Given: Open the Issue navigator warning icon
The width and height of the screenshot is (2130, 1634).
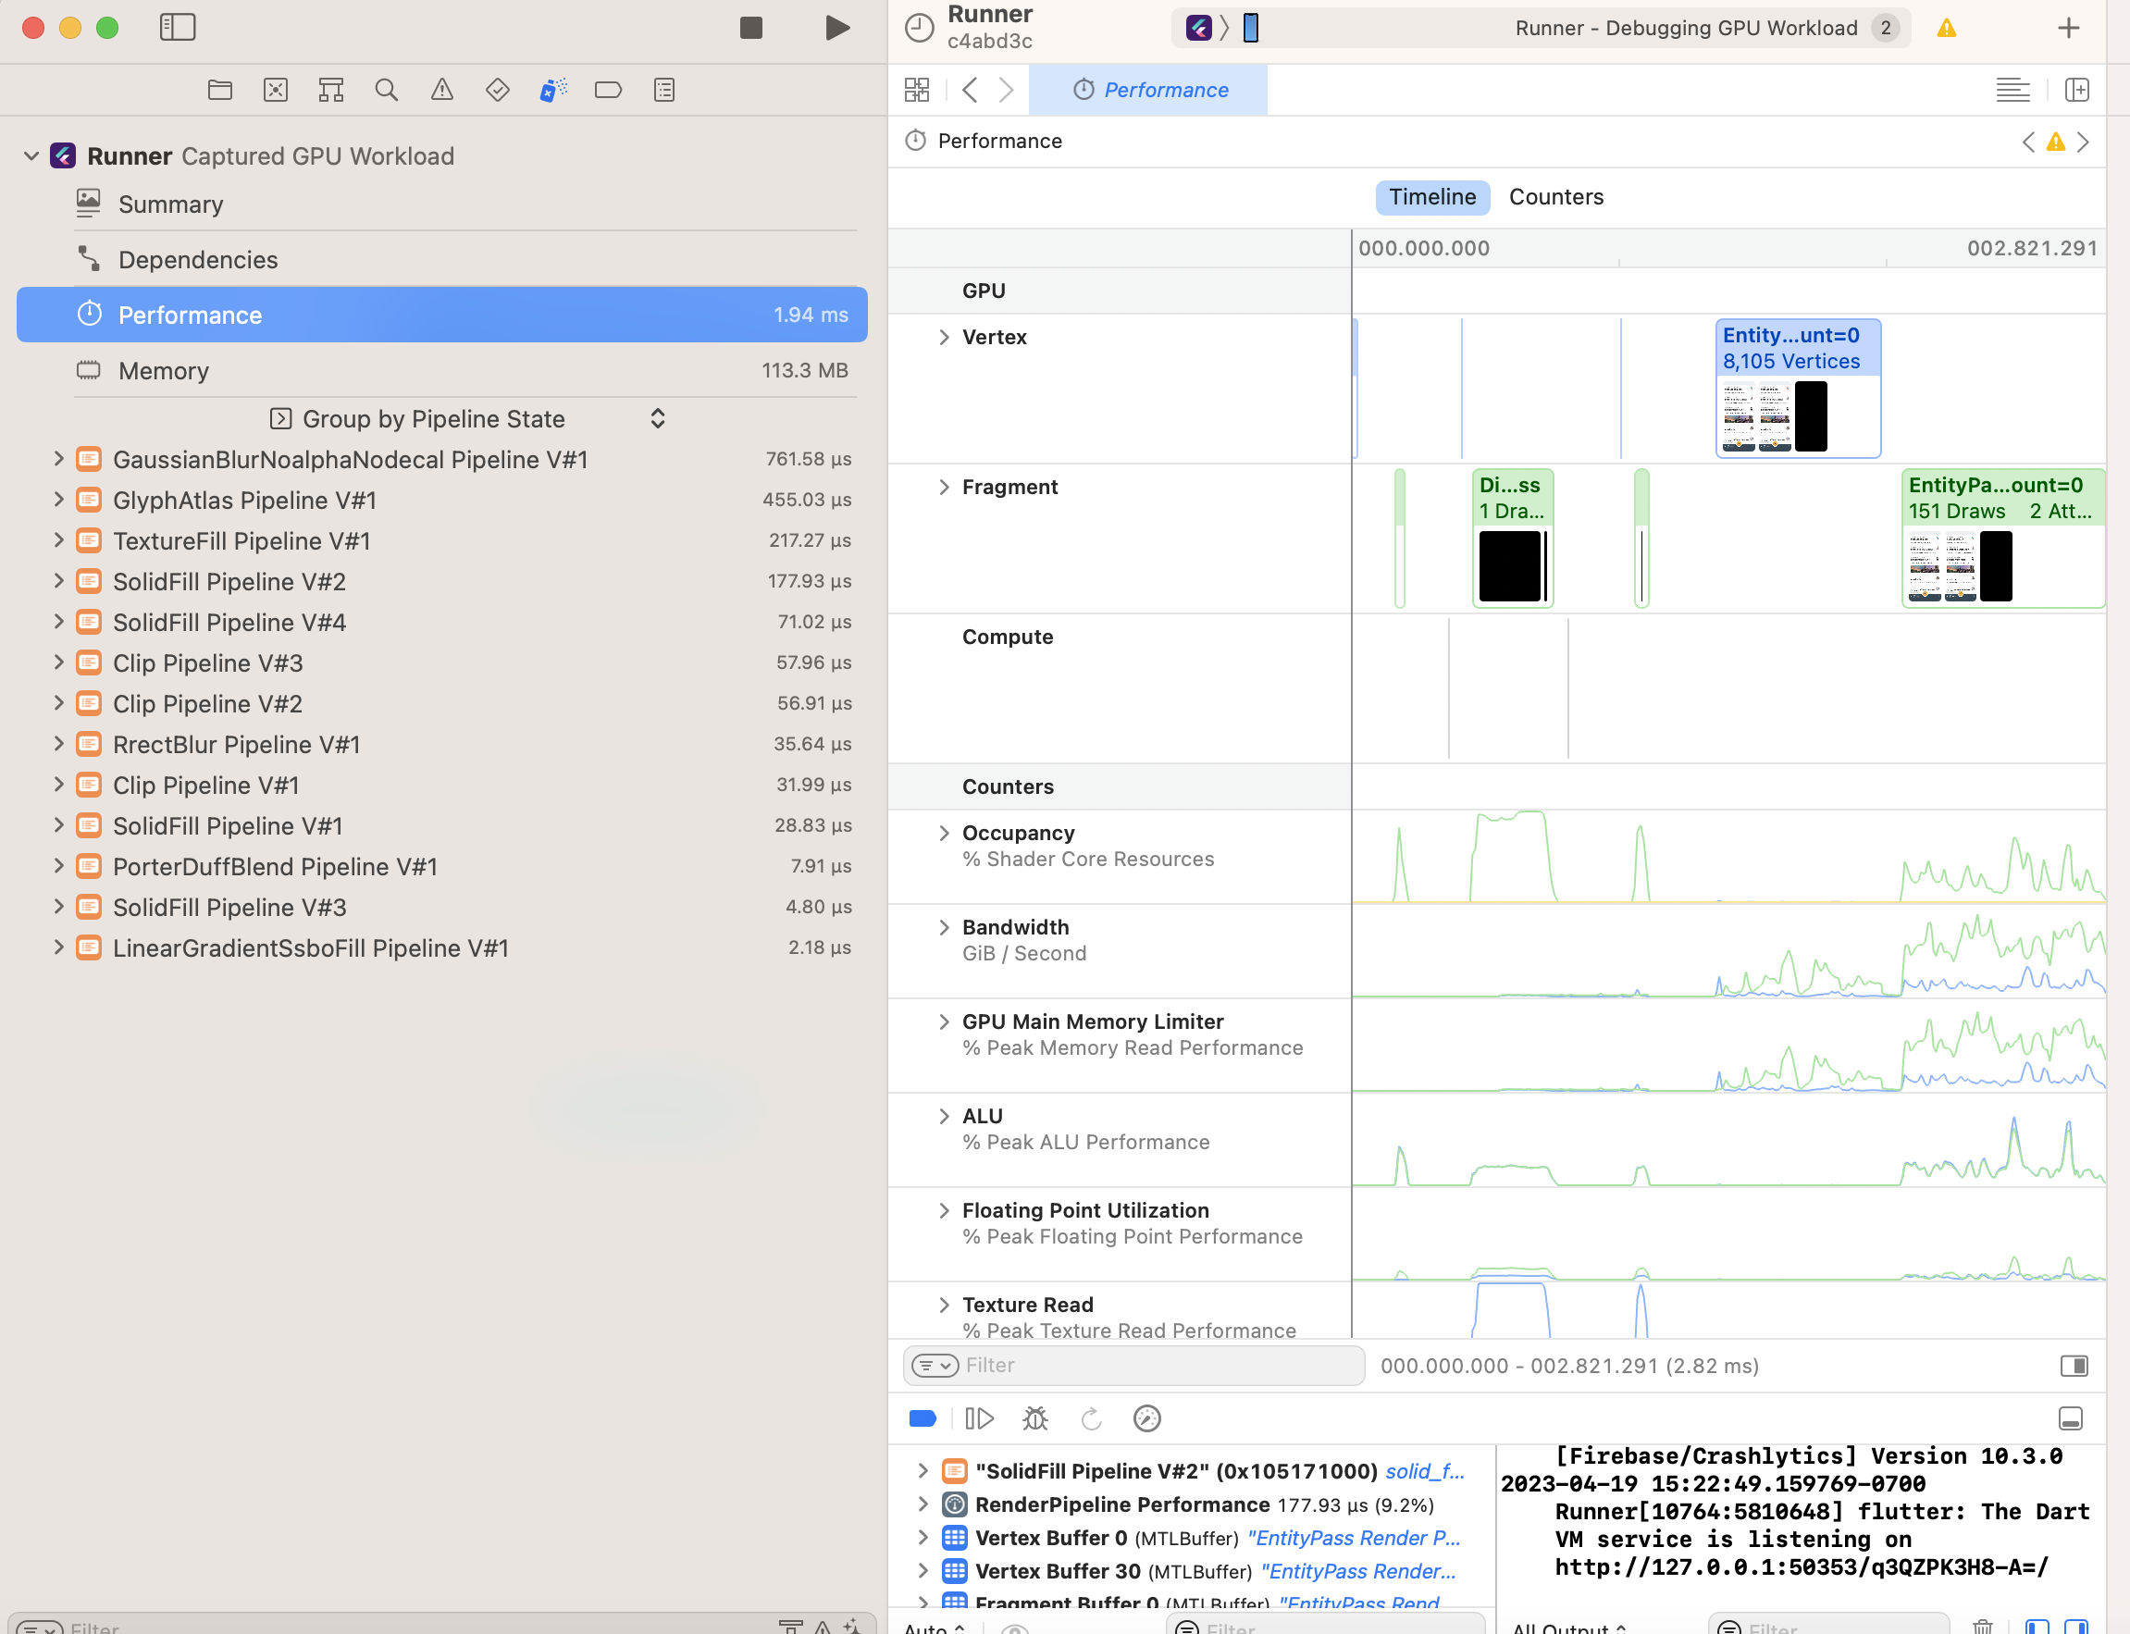Looking at the screenshot, I should pyautogui.click(x=441, y=91).
